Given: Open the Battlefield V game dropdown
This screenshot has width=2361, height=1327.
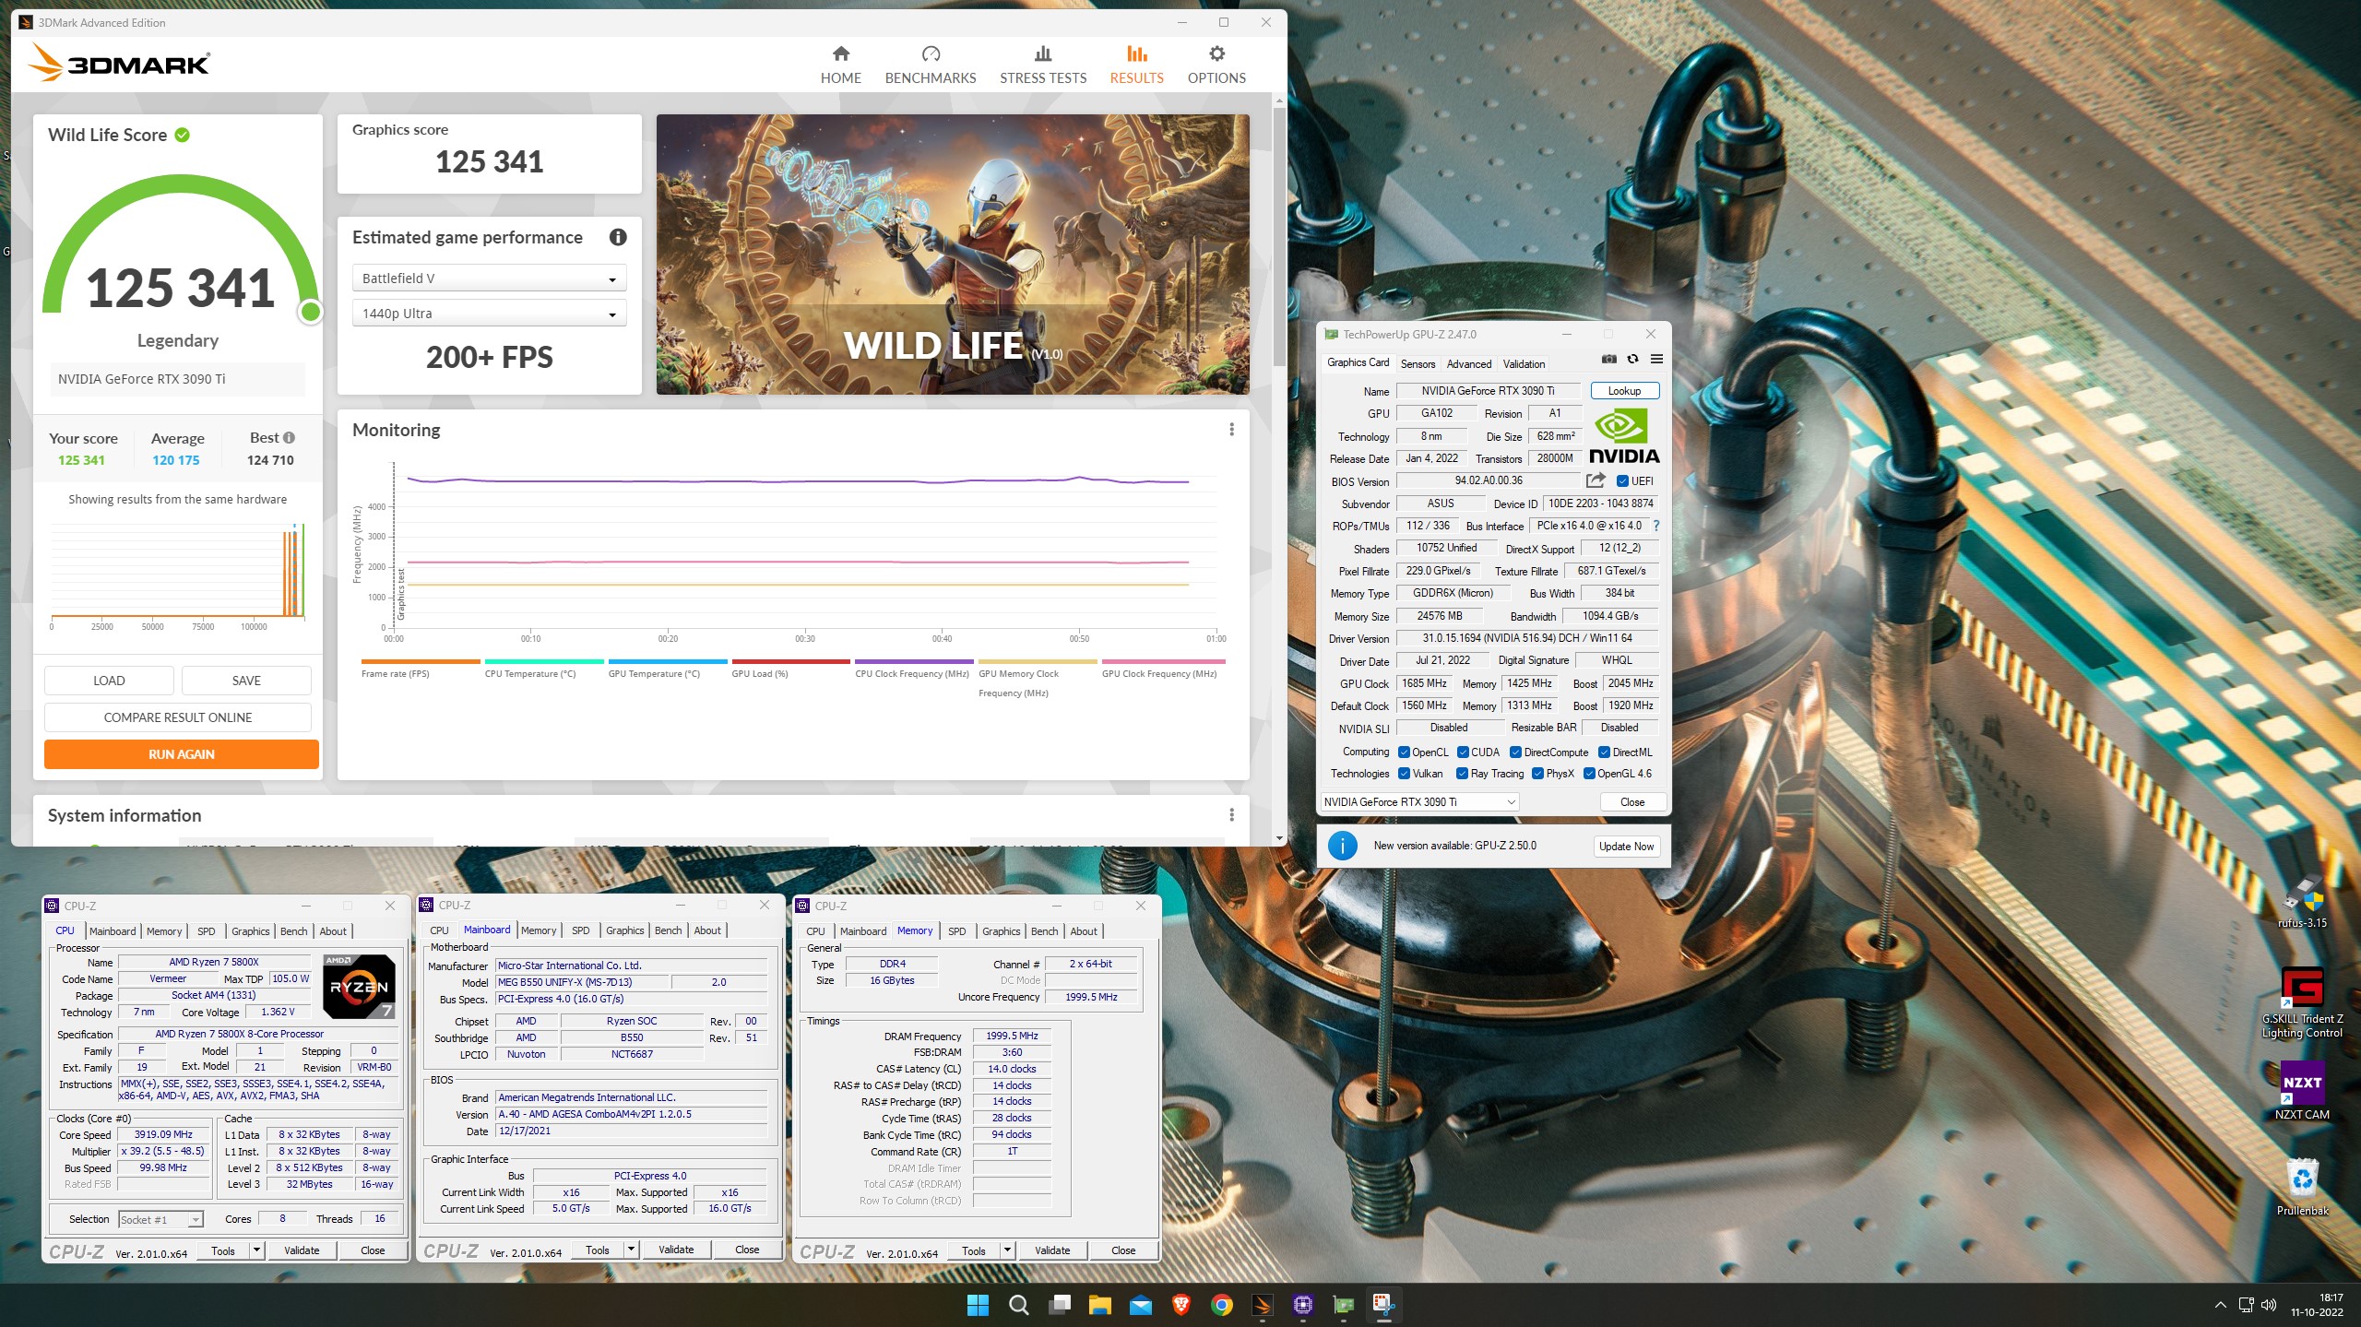Looking at the screenshot, I should (x=489, y=278).
